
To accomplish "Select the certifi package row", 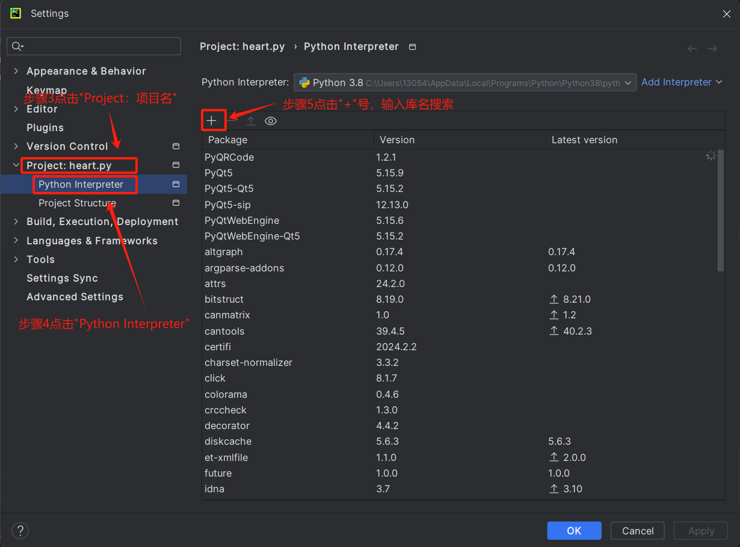I will (x=460, y=347).
